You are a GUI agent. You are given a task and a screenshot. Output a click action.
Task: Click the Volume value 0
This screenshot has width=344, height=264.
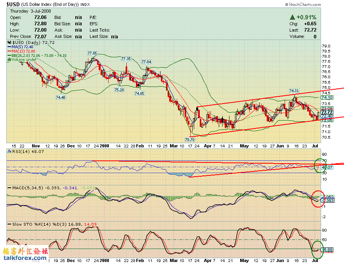[x=315, y=36]
